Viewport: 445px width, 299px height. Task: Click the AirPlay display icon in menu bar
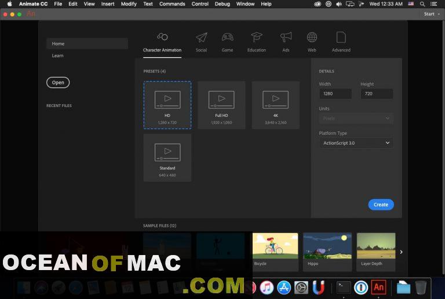[350, 4]
